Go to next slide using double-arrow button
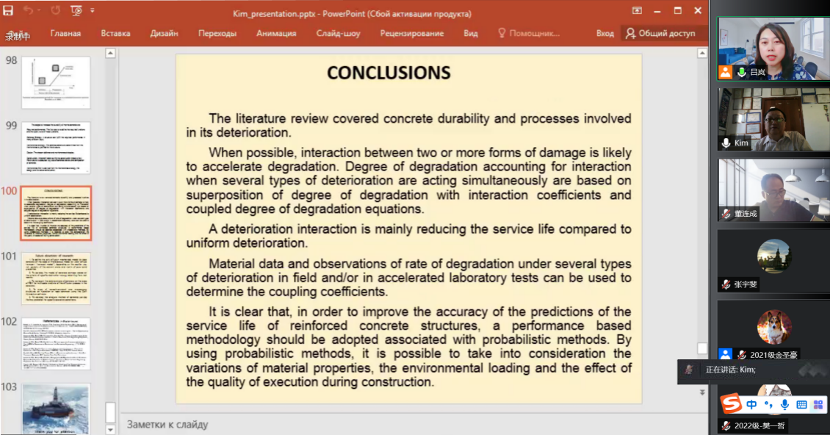The image size is (830, 435). 702,393
